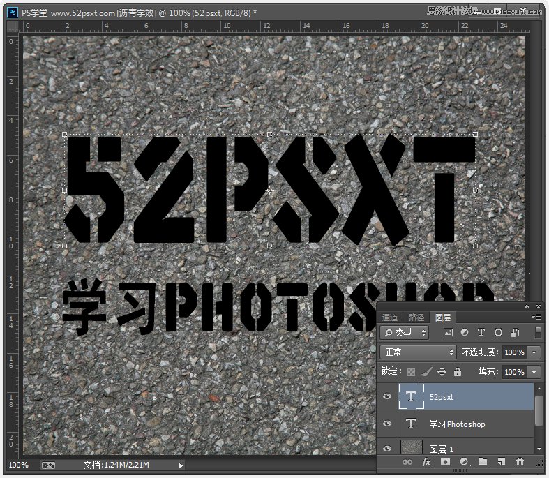Click layers list scroll down arrow

click(x=539, y=449)
